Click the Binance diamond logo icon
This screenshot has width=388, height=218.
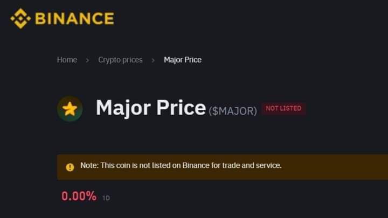point(20,18)
